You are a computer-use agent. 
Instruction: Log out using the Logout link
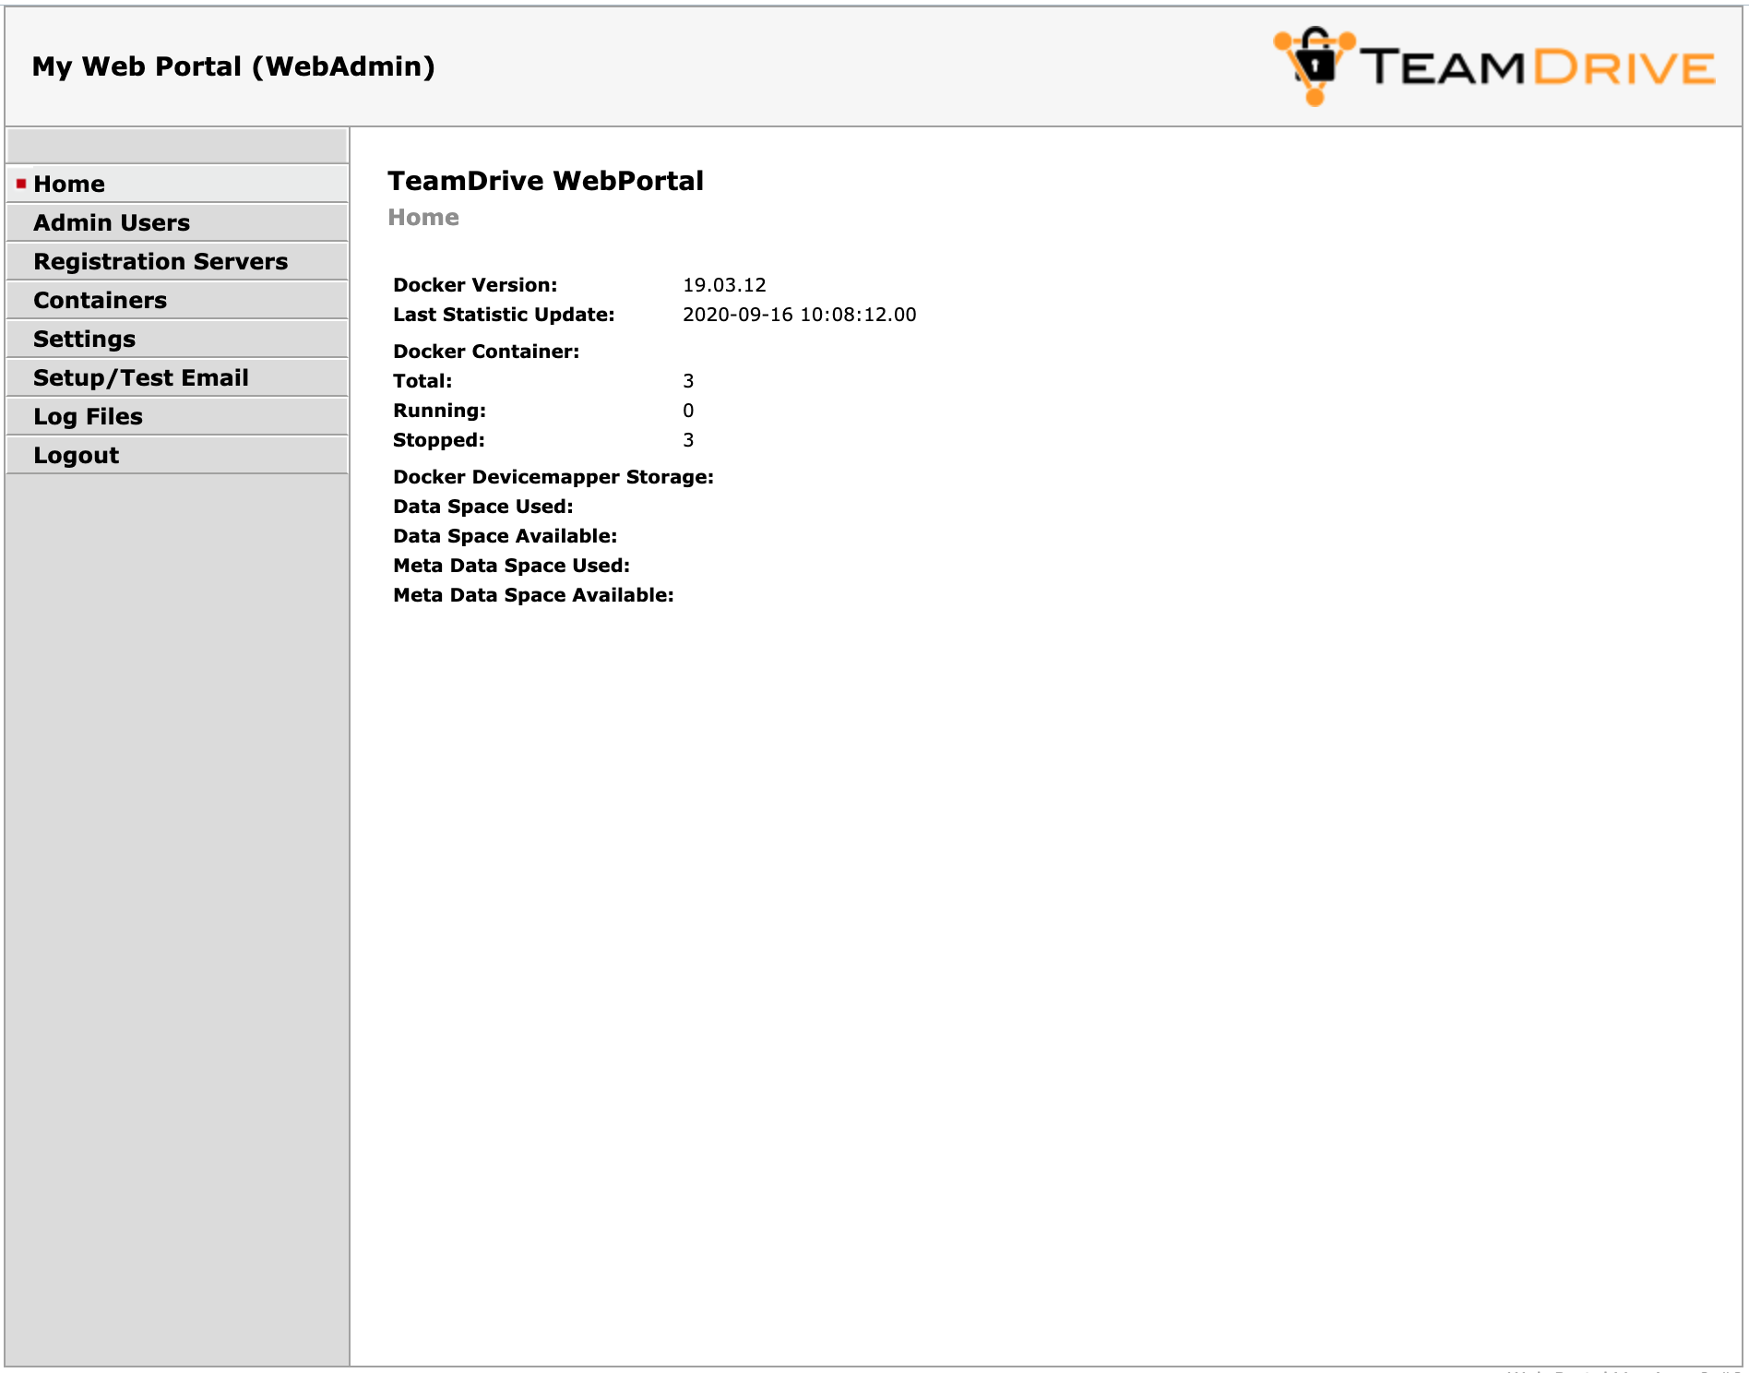[x=76, y=455]
